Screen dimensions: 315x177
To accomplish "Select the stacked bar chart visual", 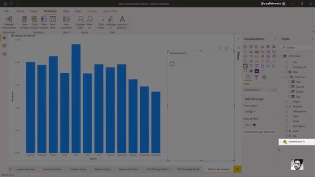I will pos(245,47).
